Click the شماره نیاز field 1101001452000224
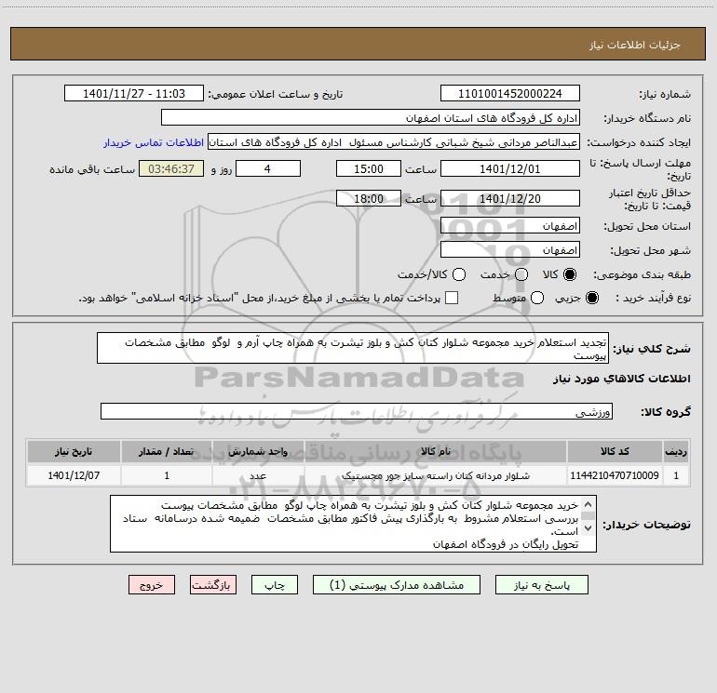Screen dimensions: 717x693 click(510, 93)
